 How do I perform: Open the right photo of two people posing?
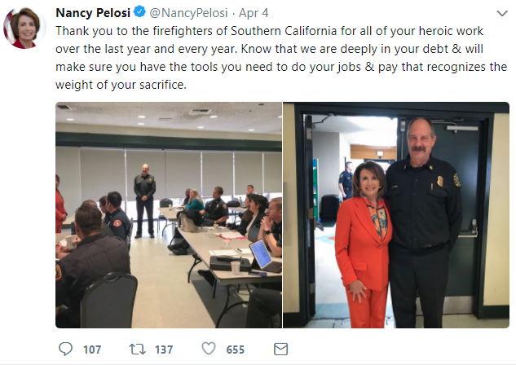click(x=395, y=215)
